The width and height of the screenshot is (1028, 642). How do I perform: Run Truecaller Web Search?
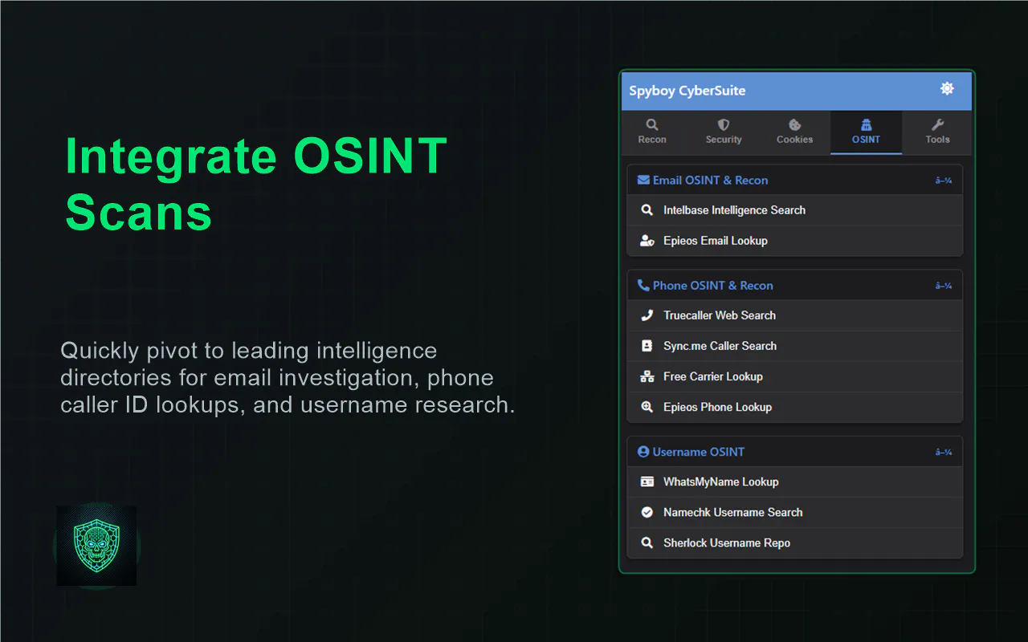[x=794, y=315]
